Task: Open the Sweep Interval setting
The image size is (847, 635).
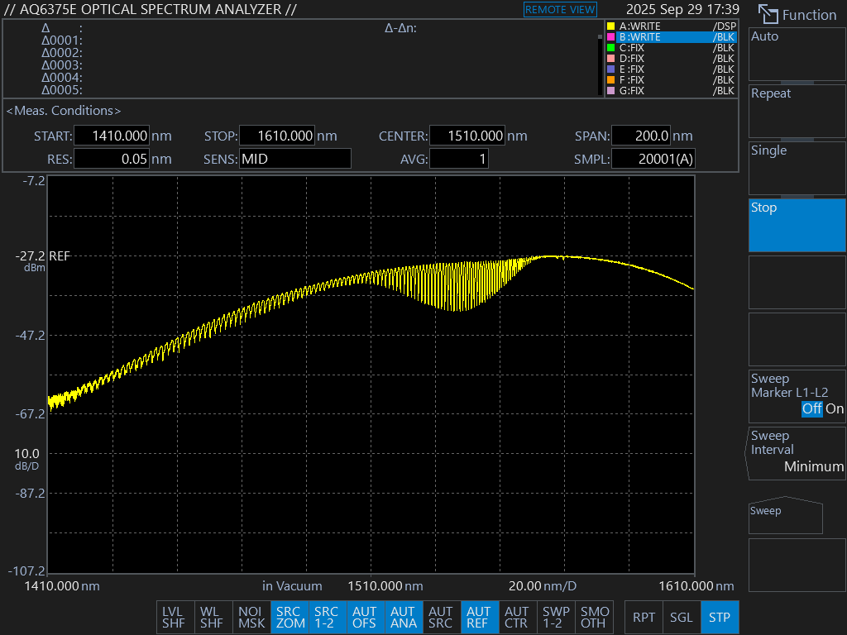Action: click(x=797, y=451)
